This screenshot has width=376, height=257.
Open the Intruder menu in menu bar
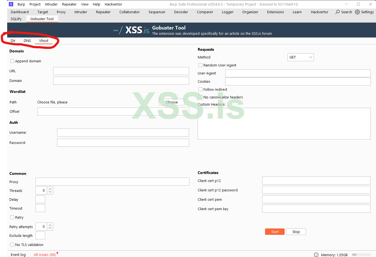(51, 4)
